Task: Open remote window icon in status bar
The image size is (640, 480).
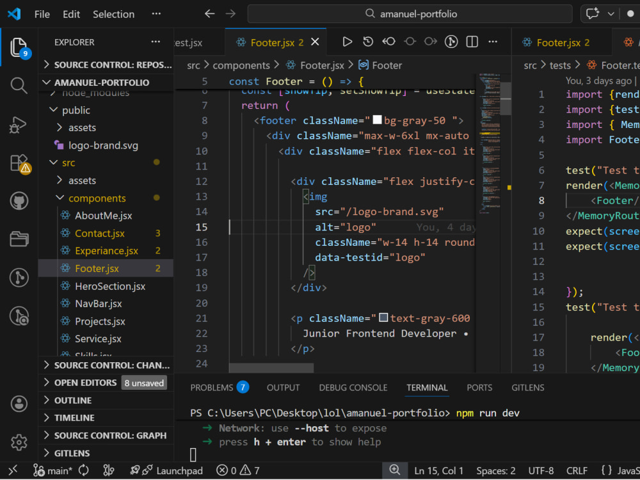Action: (13, 470)
